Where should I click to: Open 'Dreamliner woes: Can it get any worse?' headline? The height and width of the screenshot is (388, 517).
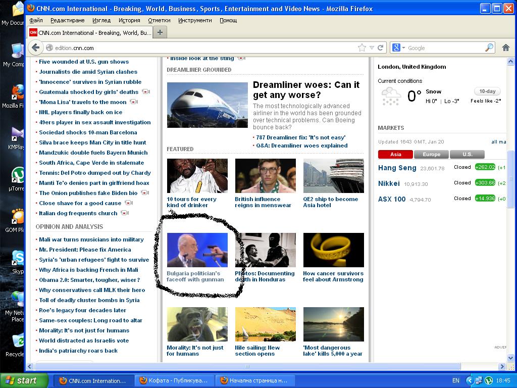click(x=306, y=90)
